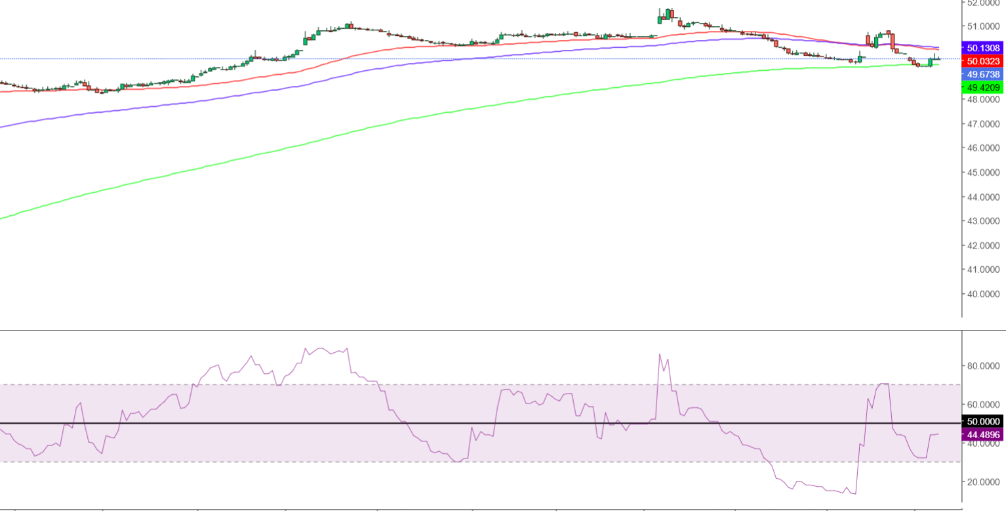Click the 44.4896 RSI value label
This screenshot has height=511, width=1006.
(983, 434)
